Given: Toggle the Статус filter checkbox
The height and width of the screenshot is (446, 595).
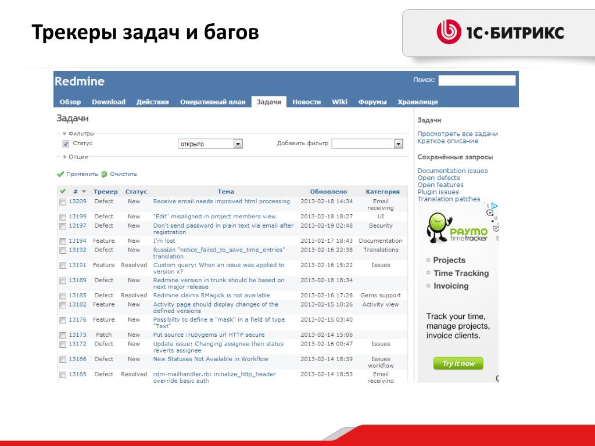Looking at the screenshot, I should [66, 144].
